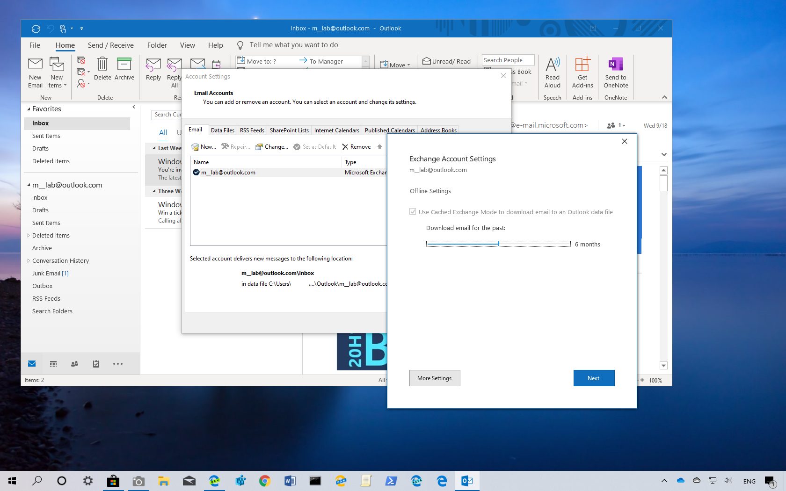Expand the Conversation History folder
This screenshot has height=491, width=786.
pos(28,260)
